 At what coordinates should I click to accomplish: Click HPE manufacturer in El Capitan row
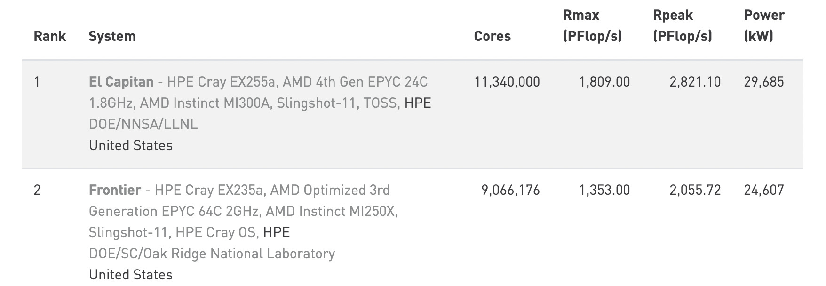tap(418, 103)
